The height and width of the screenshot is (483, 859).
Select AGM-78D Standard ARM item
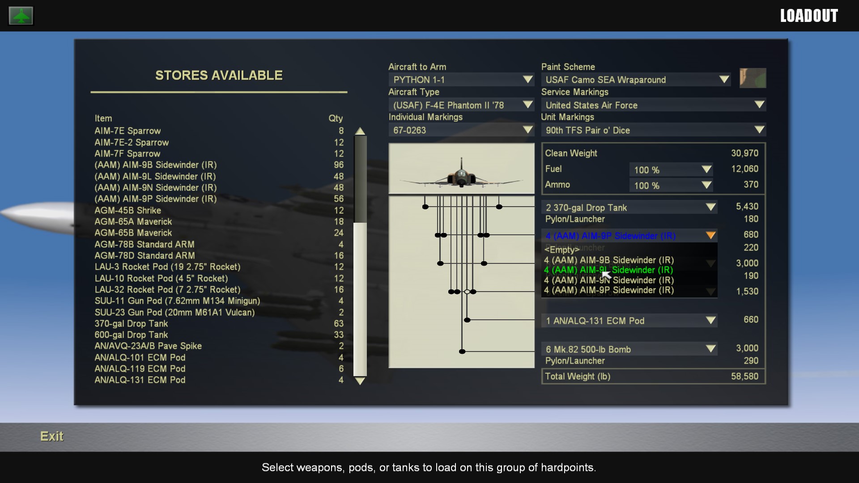click(219, 256)
